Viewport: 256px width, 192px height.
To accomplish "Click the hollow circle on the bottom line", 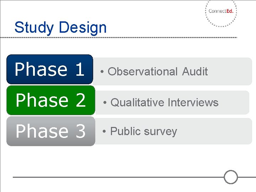I will point(231,177).
